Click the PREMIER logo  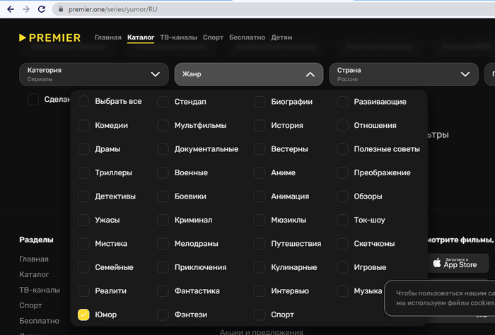49,37
